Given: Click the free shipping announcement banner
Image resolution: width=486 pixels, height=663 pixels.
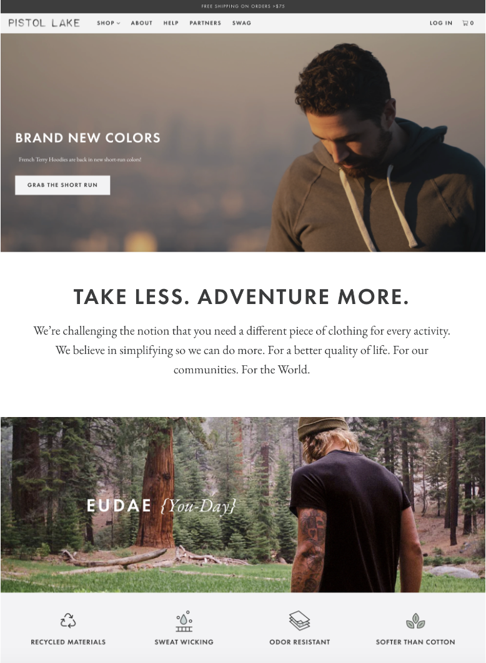Looking at the screenshot, I should 243,6.
